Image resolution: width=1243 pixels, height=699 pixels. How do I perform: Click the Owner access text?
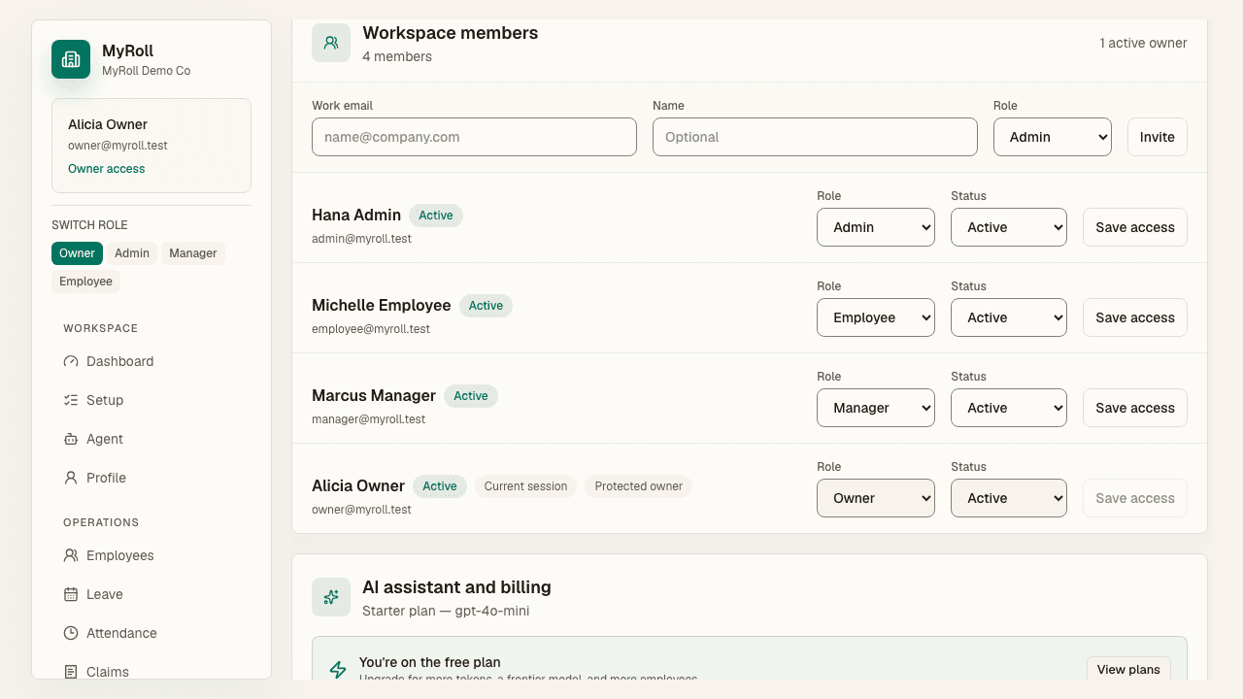107,169
